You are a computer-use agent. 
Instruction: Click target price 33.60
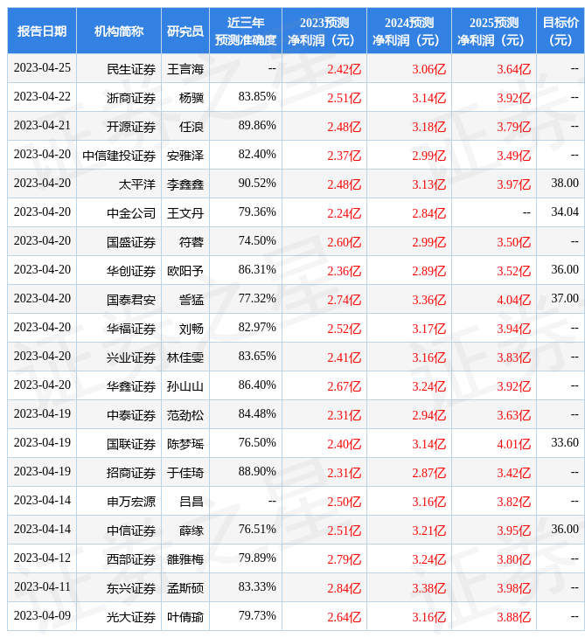tap(565, 443)
